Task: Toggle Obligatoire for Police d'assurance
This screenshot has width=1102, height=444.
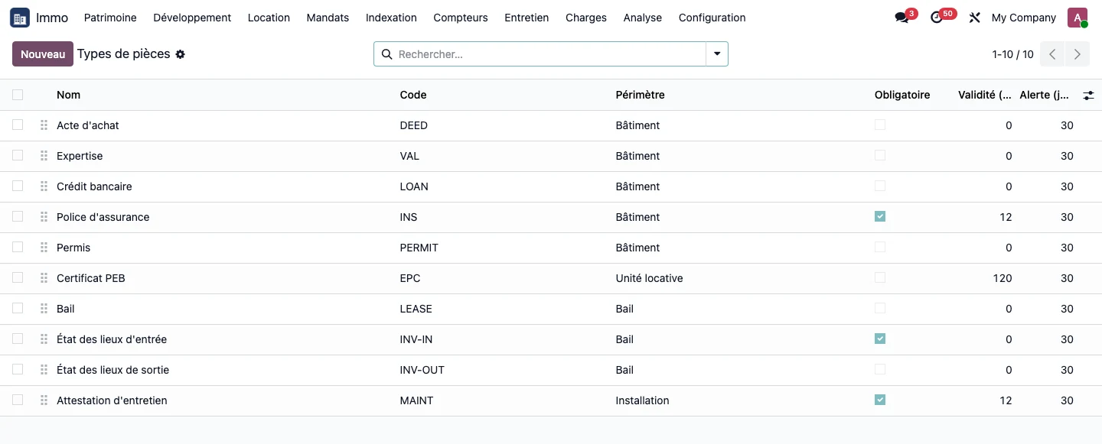Action: click(880, 216)
